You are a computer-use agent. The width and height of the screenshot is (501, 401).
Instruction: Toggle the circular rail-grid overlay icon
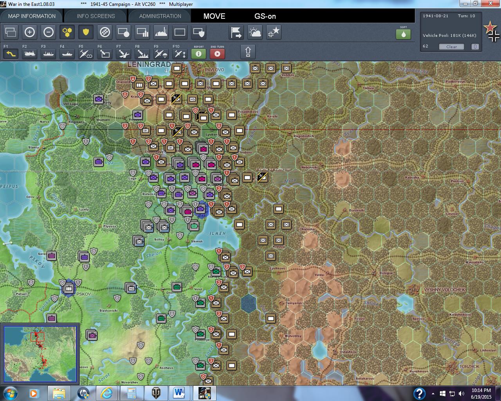[x=105, y=32]
